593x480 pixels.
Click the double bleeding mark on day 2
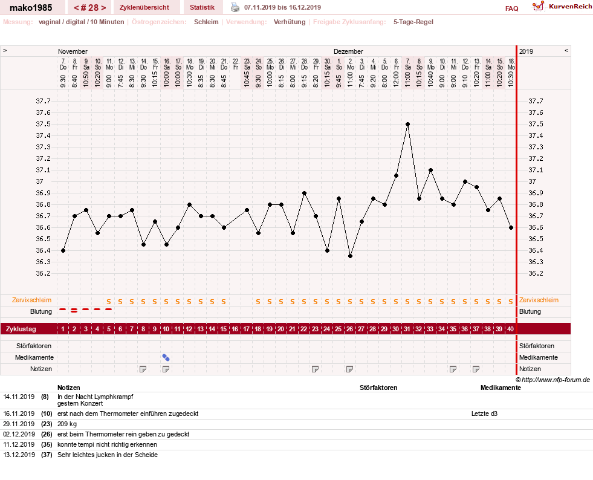pos(74,311)
